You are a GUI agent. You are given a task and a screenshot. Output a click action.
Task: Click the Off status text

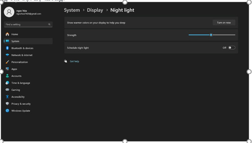point(224,48)
